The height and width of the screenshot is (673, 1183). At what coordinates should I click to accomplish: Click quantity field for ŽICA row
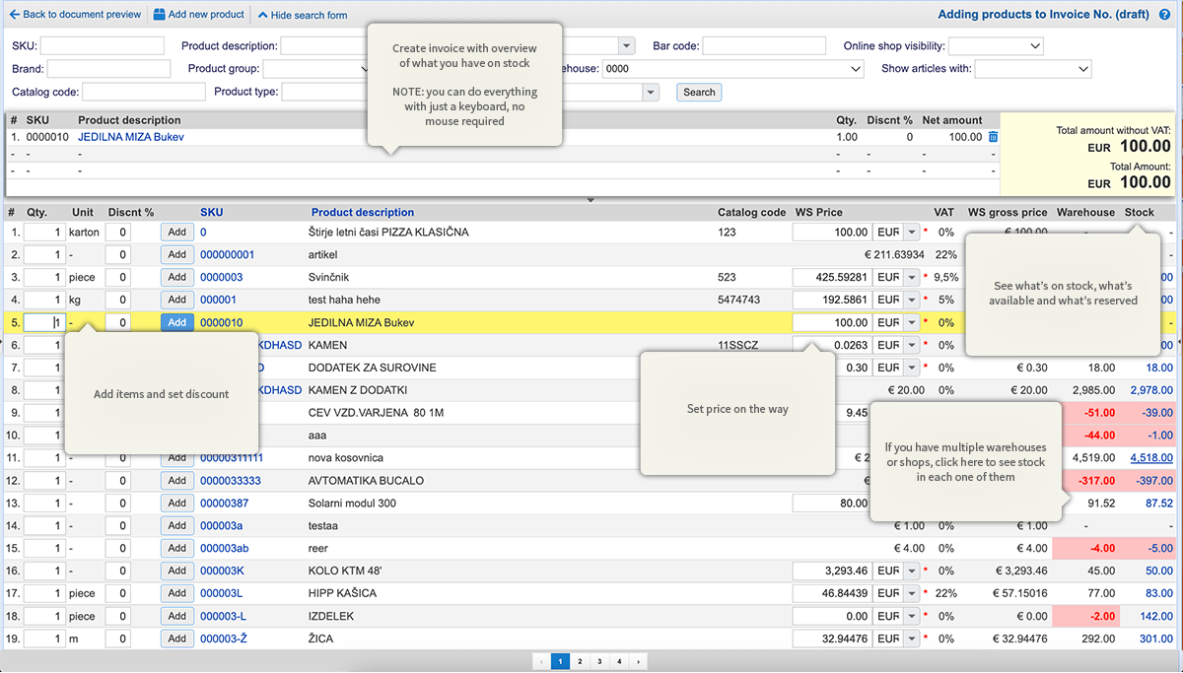point(44,639)
